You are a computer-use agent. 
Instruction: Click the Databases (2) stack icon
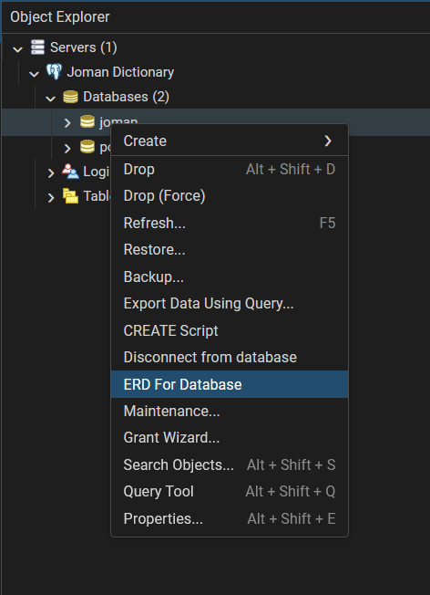(70, 97)
